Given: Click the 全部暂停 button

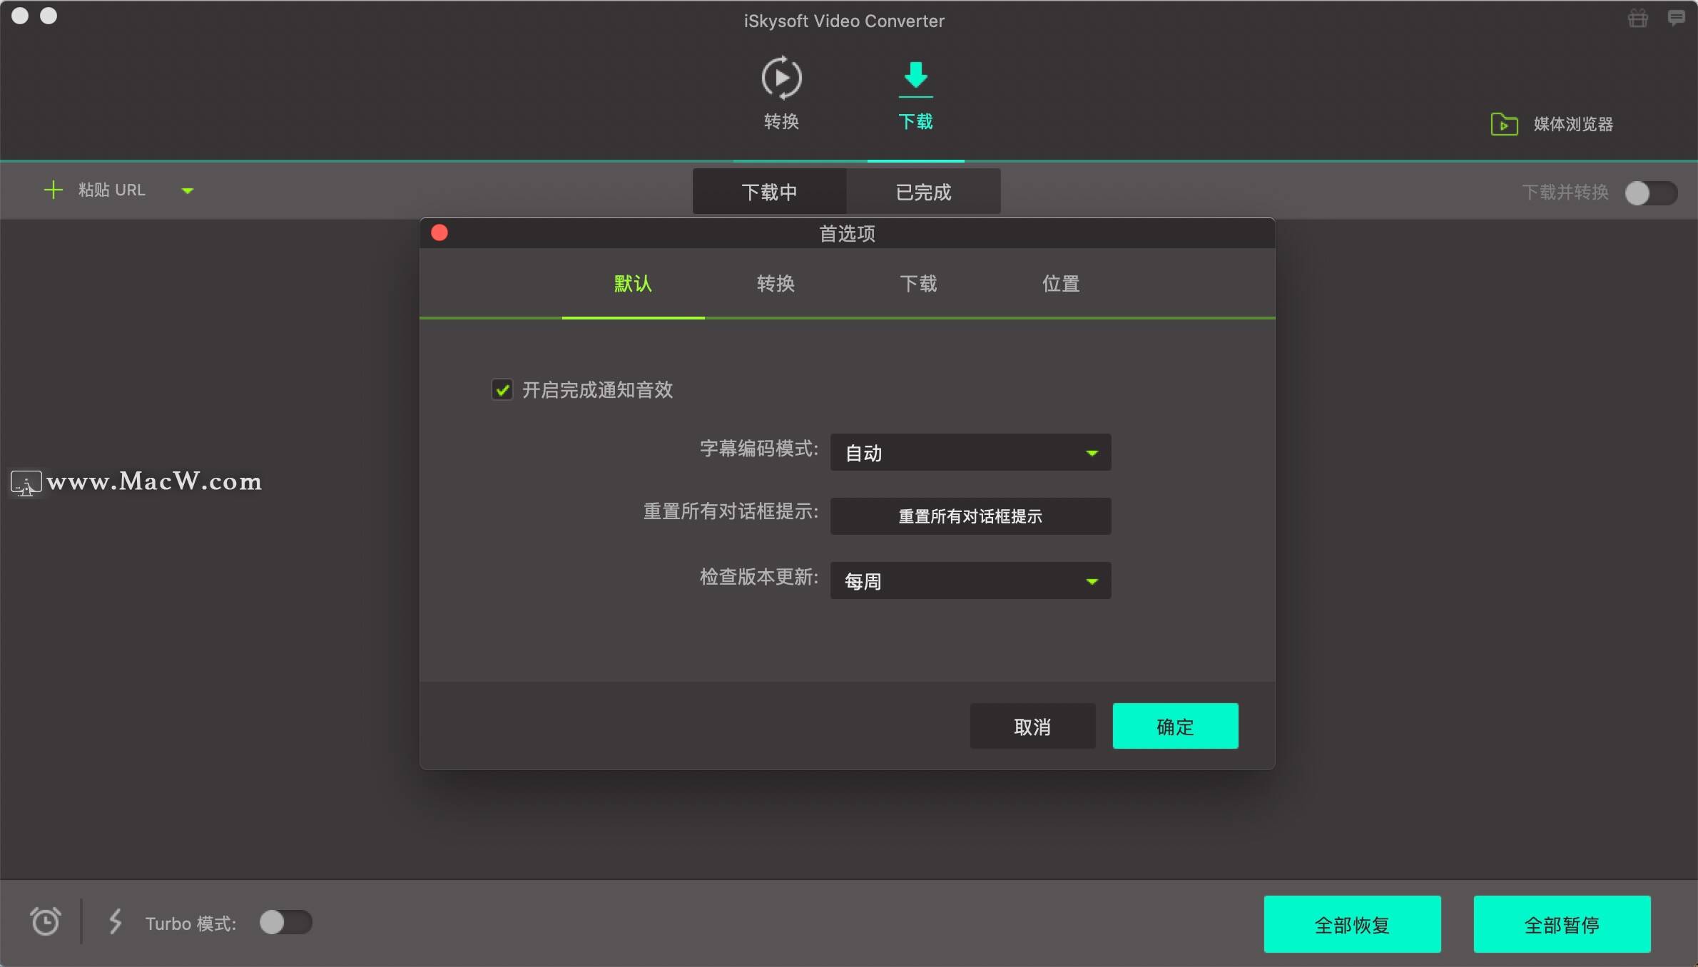Looking at the screenshot, I should (x=1562, y=924).
